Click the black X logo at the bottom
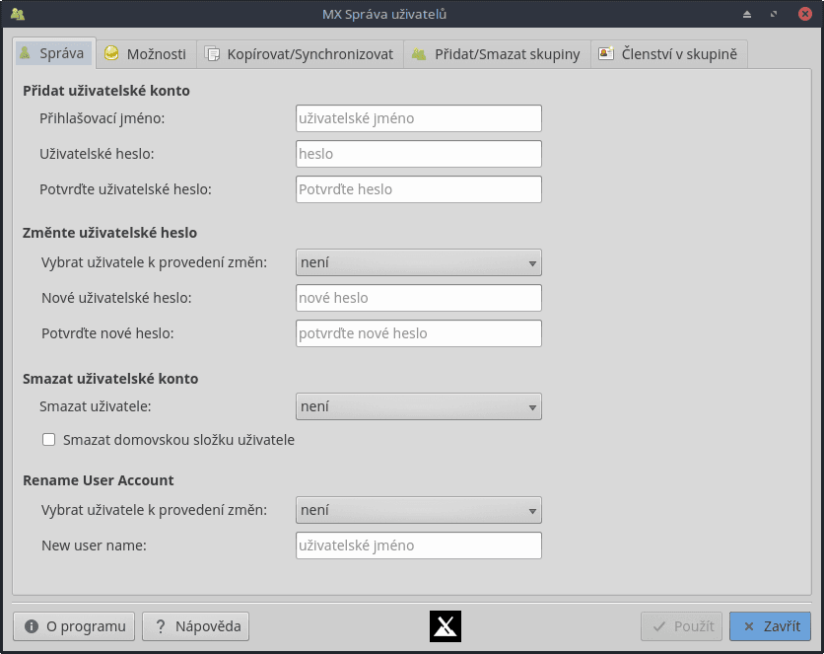Screen dimensions: 824x654 (x=445, y=625)
